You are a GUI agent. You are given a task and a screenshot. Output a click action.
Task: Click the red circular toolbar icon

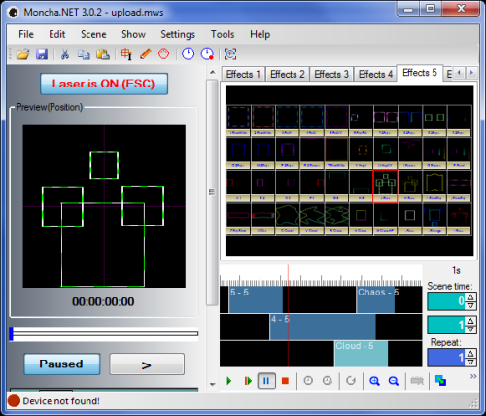[163, 53]
